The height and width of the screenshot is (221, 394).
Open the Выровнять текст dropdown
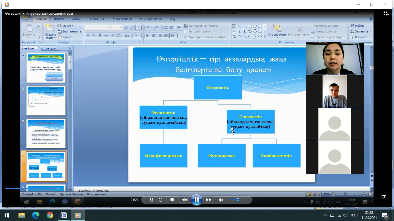199,32
